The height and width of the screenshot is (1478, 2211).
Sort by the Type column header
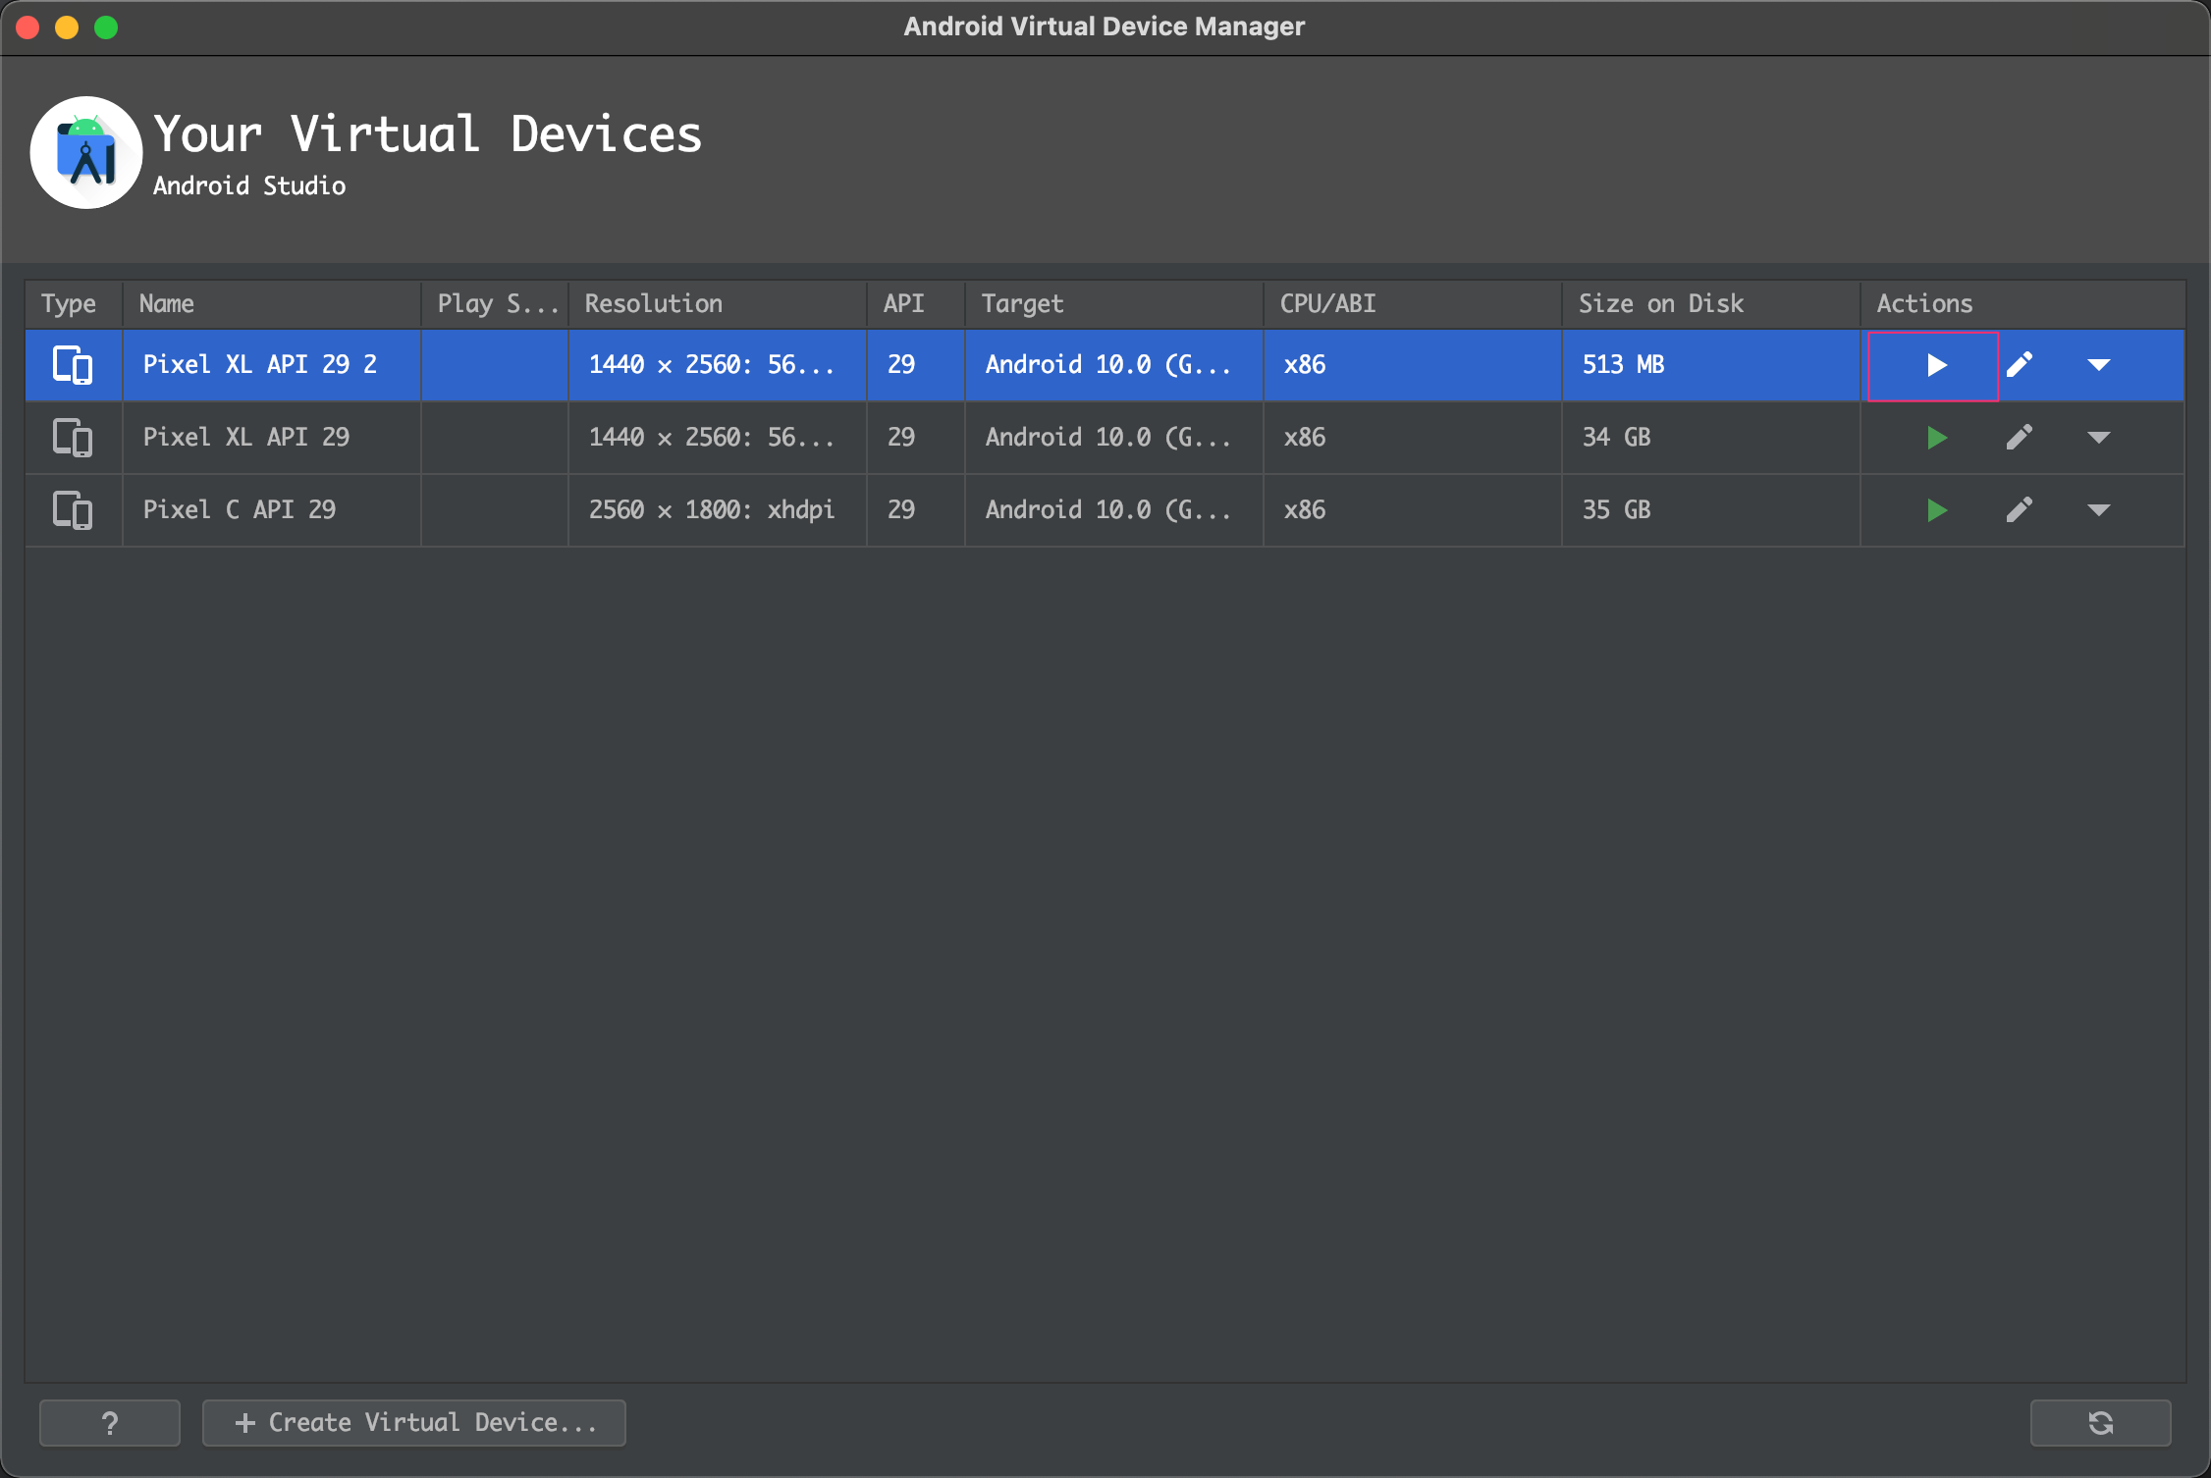[74, 304]
